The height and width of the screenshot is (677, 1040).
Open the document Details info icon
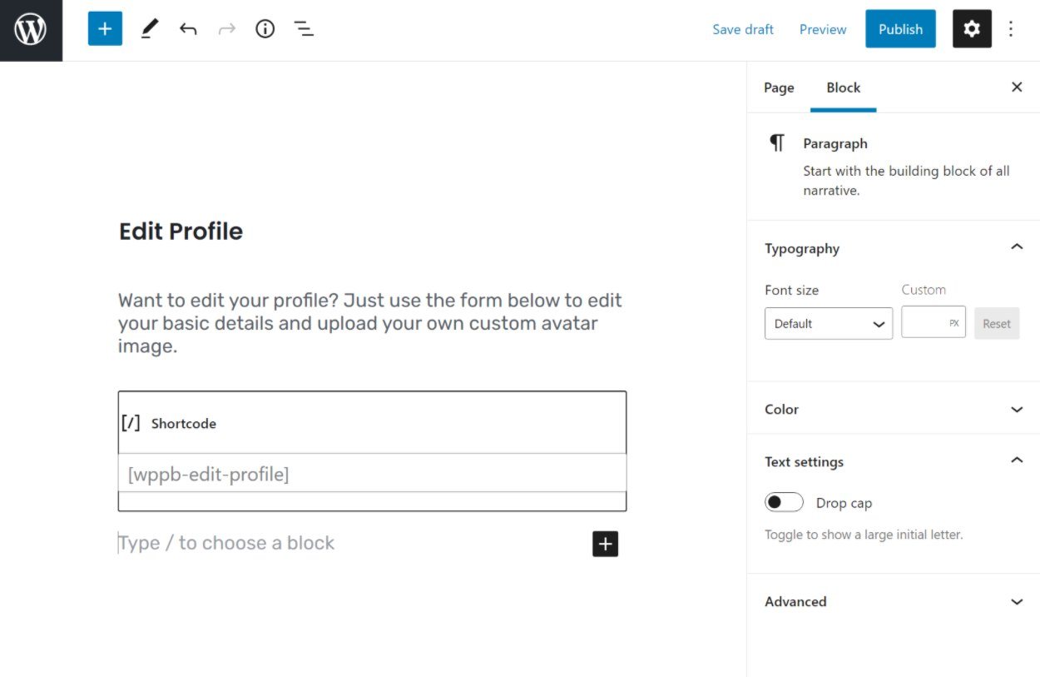coord(265,29)
